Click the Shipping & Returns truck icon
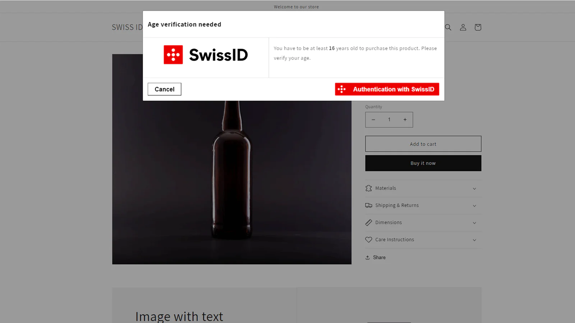Image resolution: width=575 pixels, height=323 pixels. click(368, 206)
